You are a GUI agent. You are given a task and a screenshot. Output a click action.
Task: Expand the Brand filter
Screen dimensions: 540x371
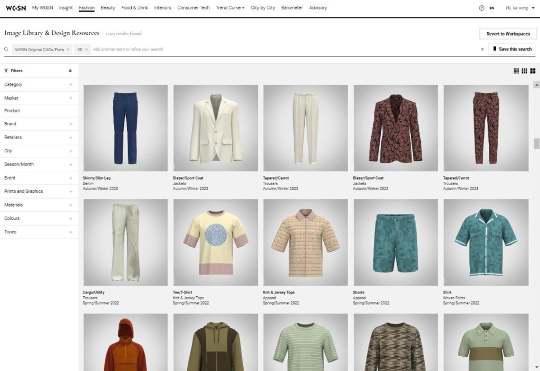tap(71, 124)
